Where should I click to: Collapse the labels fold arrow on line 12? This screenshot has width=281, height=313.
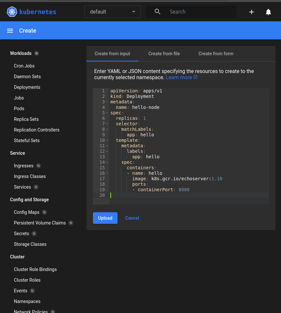(107, 151)
